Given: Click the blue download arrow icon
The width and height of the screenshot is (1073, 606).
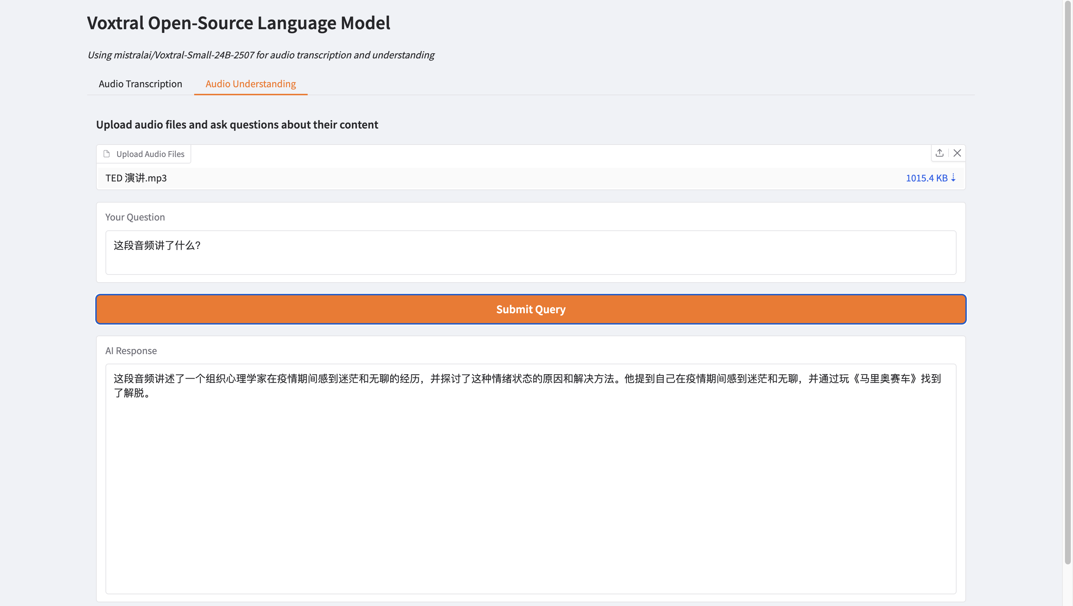Looking at the screenshot, I should 953,177.
